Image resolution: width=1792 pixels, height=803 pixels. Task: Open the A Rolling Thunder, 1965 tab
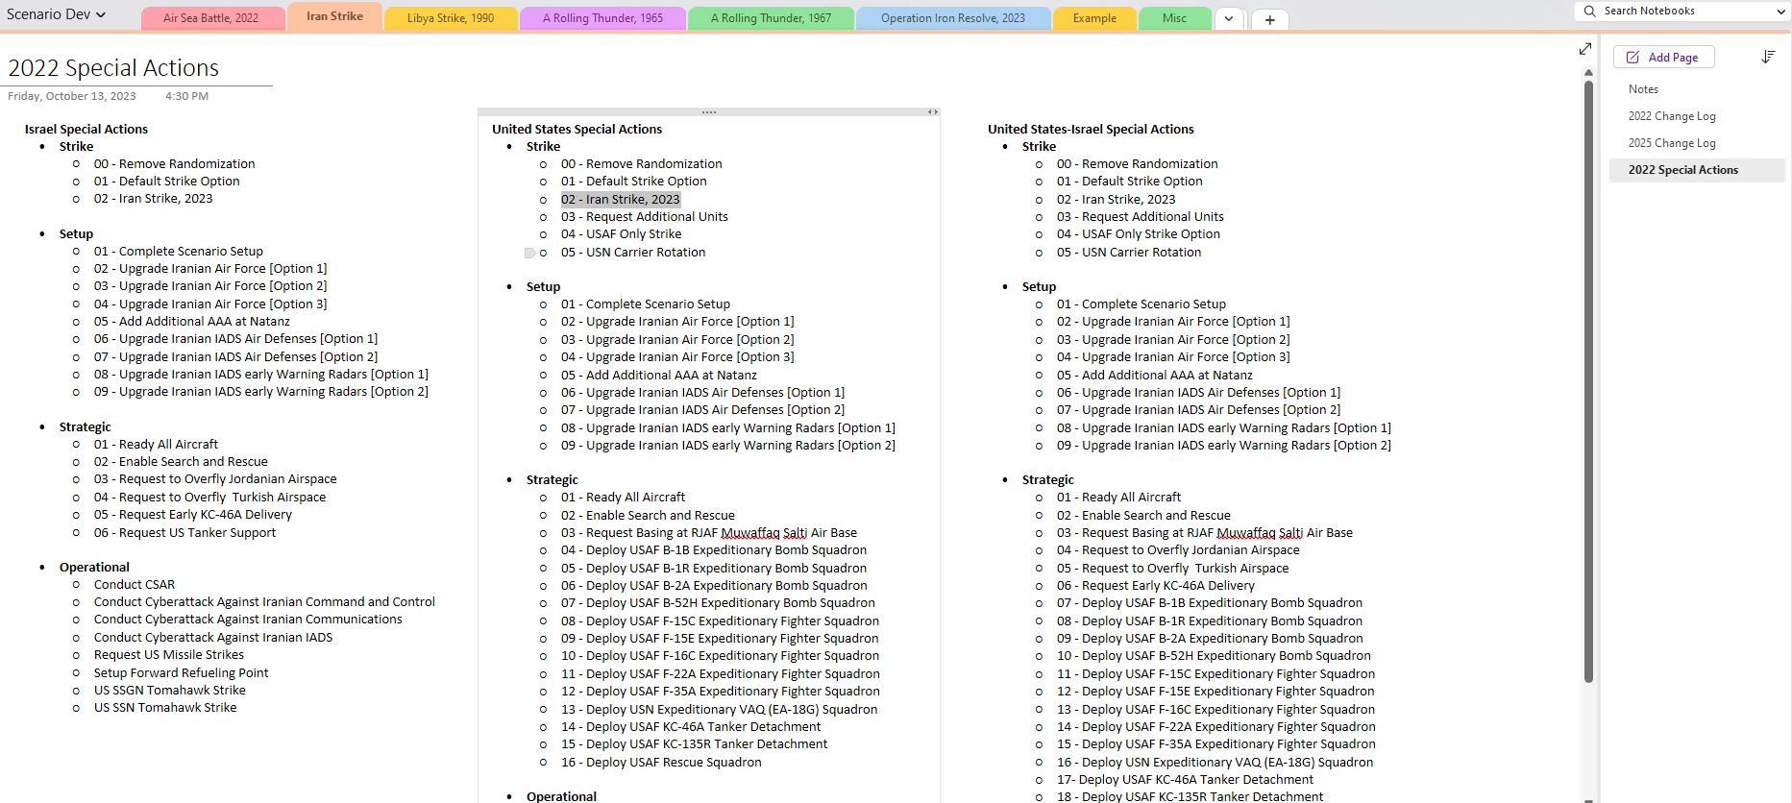point(602,18)
